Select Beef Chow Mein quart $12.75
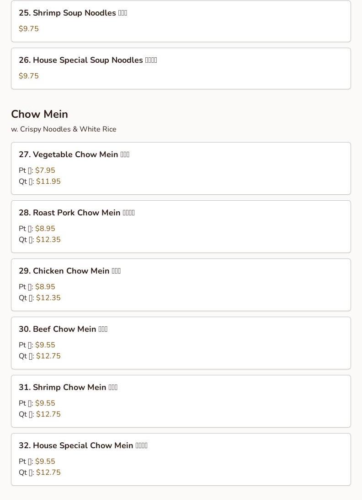This screenshot has height=500, width=362. coord(48,356)
